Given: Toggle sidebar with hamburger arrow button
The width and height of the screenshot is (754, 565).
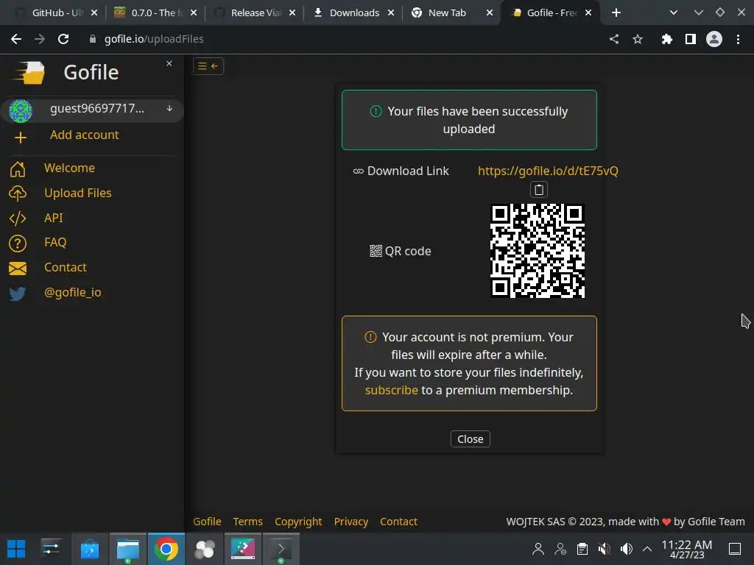Looking at the screenshot, I should pos(208,66).
